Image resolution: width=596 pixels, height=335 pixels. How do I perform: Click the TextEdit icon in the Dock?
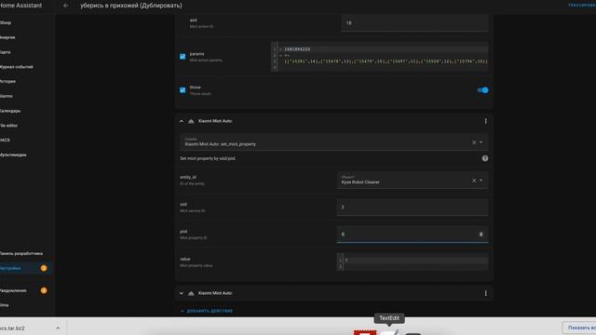(390, 332)
